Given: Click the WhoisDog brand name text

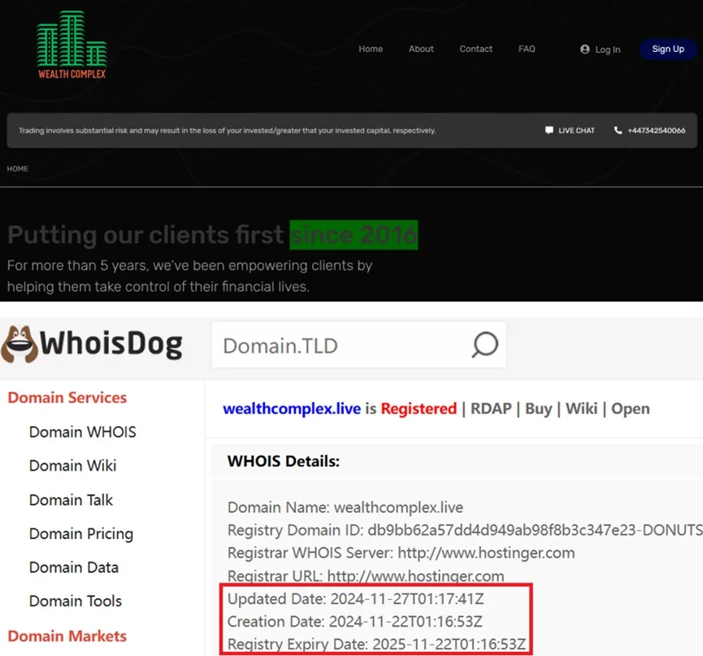Looking at the screenshot, I should tap(111, 344).
